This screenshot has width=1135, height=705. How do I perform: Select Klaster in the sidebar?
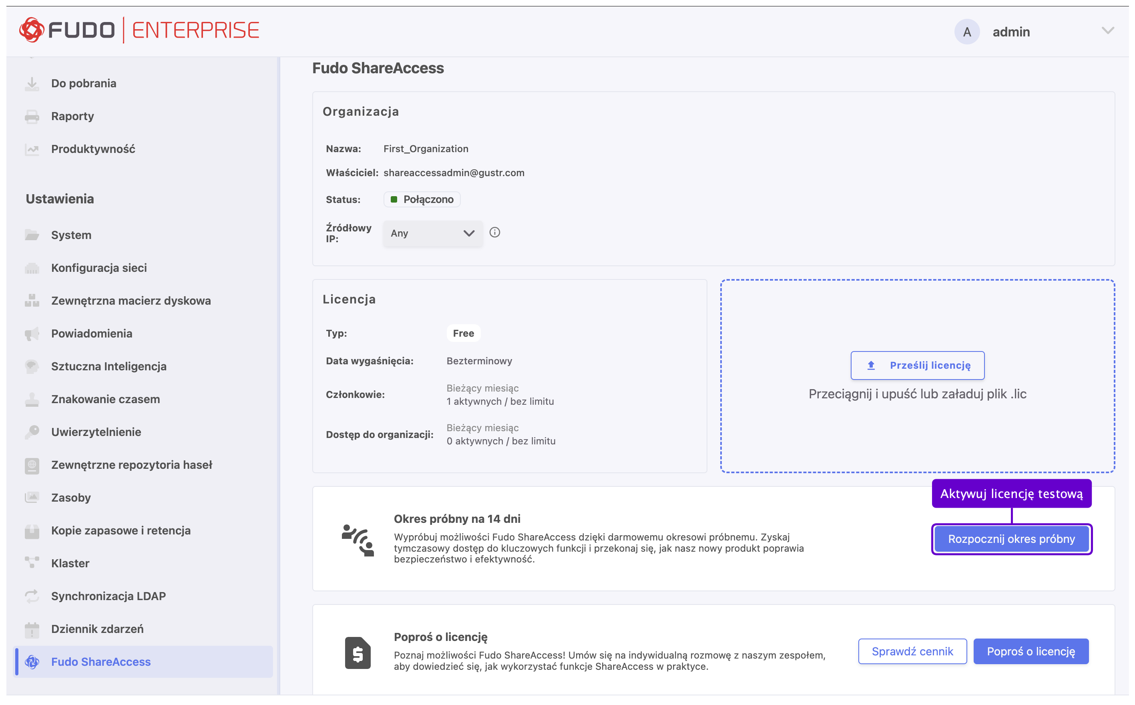(x=70, y=563)
